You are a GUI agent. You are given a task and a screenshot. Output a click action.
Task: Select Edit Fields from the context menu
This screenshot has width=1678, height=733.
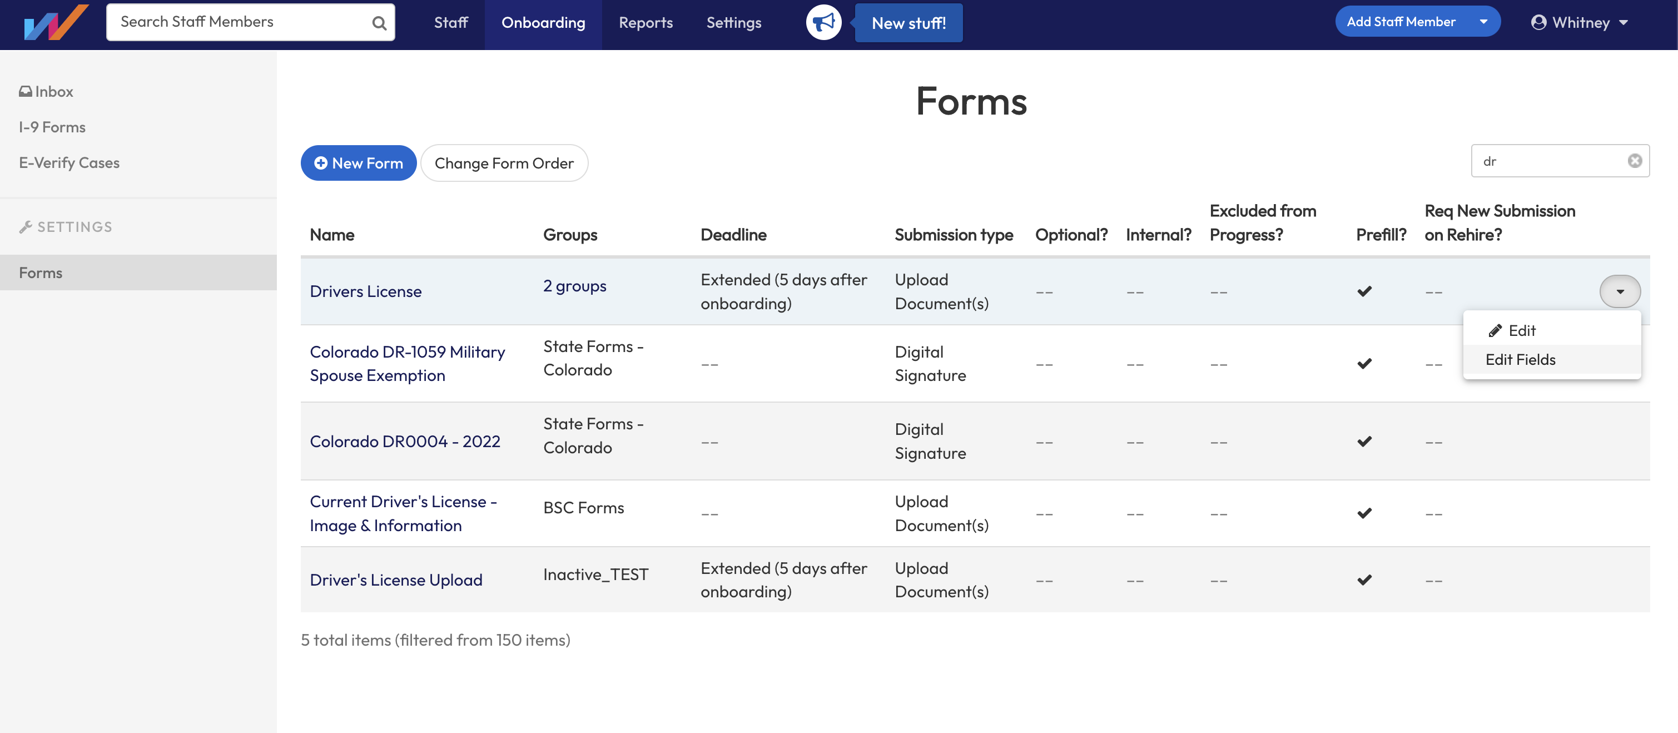click(1520, 359)
